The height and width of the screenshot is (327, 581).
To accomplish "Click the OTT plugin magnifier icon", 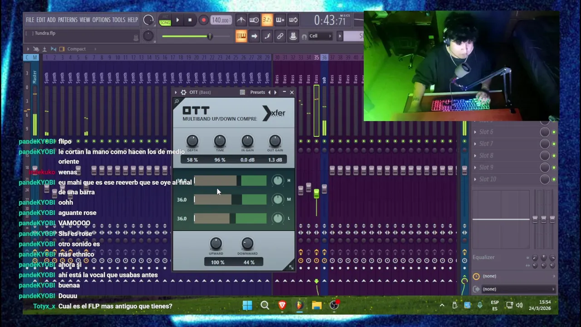I will click(x=177, y=102).
